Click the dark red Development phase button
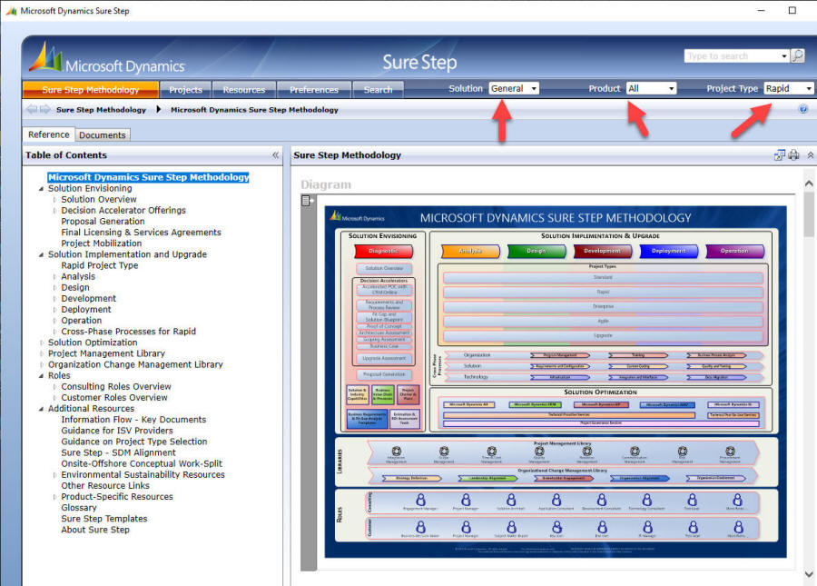The image size is (817, 586). click(603, 252)
